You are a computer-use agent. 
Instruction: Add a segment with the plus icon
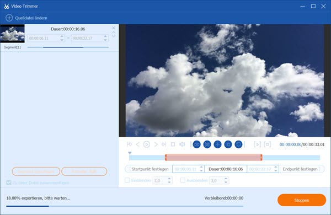click(217, 144)
